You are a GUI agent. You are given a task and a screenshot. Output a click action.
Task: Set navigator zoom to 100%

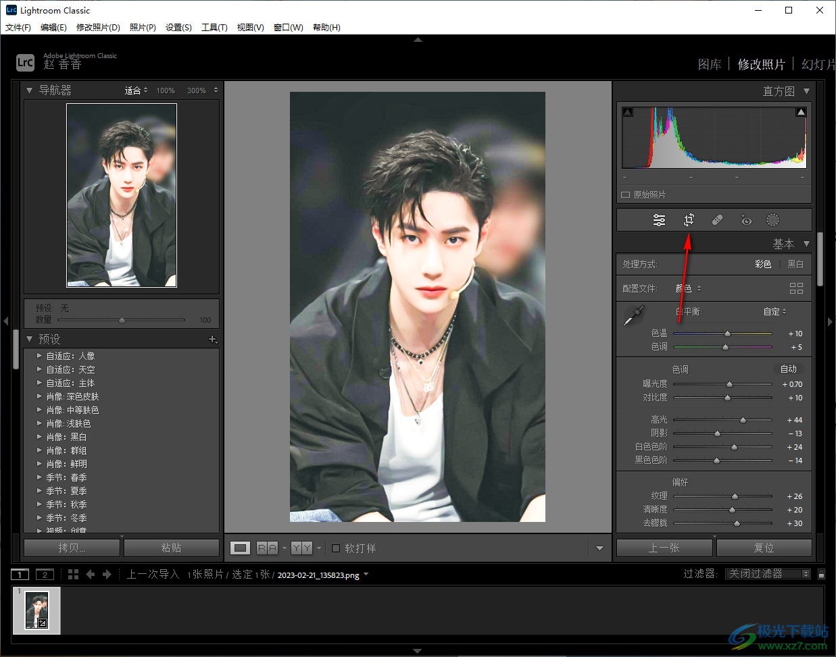[166, 90]
